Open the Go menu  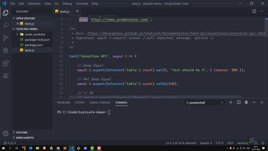tap(57, 3)
